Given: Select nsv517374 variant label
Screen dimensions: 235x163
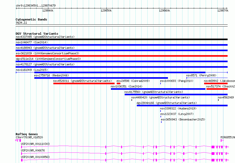Looking at the screenshot, I should click(x=221, y=86).
